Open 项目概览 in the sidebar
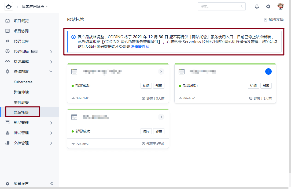The width and height of the screenshot is (291, 189). pyautogui.click(x=21, y=21)
